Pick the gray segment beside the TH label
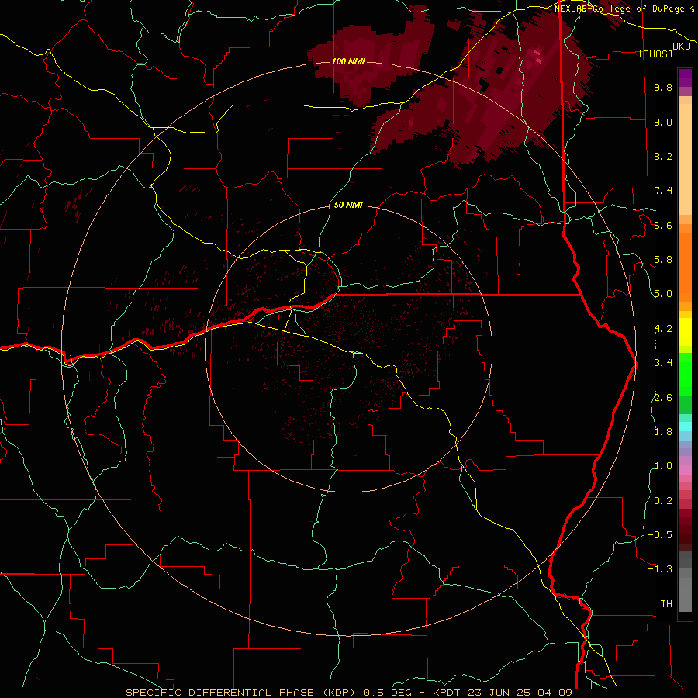Viewport: 698px width, 698px height. tap(685, 594)
